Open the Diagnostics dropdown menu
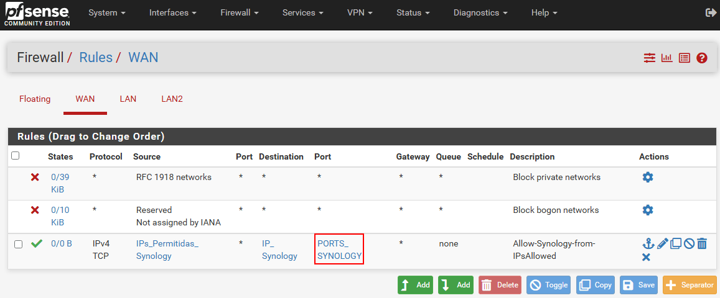Image resolution: width=720 pixels, height=298 pixels. click(x=481, y=13)
